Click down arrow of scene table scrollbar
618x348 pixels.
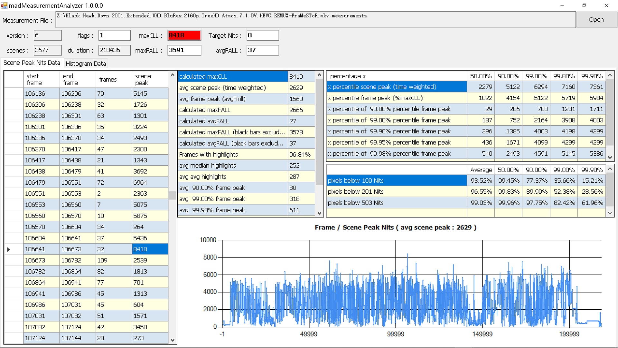(x=173, y=340)
